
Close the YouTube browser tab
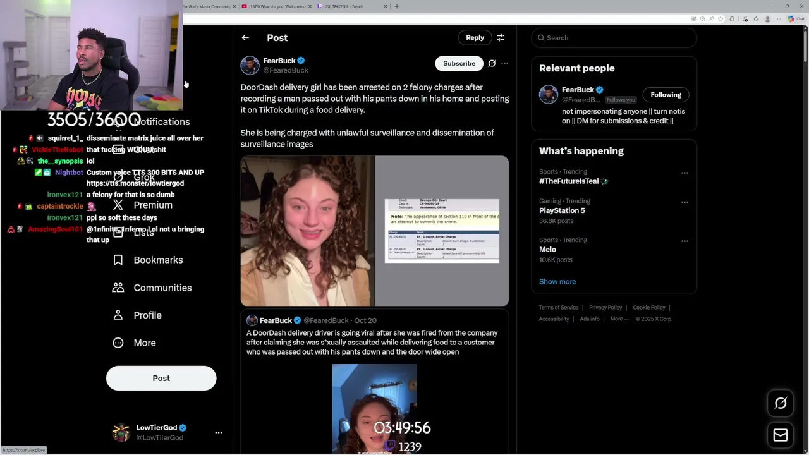point(310,6)
